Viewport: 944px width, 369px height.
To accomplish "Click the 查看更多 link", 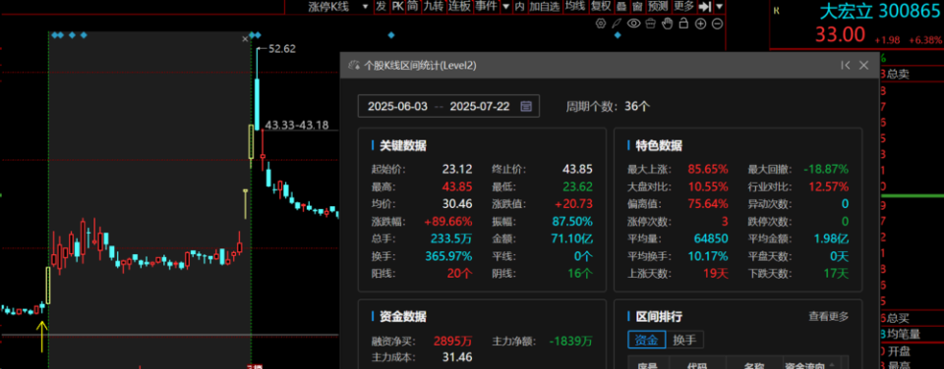I will pyautogui.click(x=828, y=316).
